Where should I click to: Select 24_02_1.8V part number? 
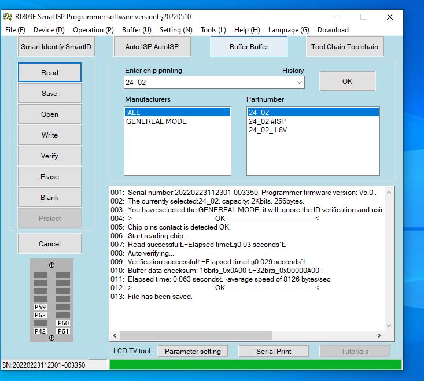(x=268, y=130)
